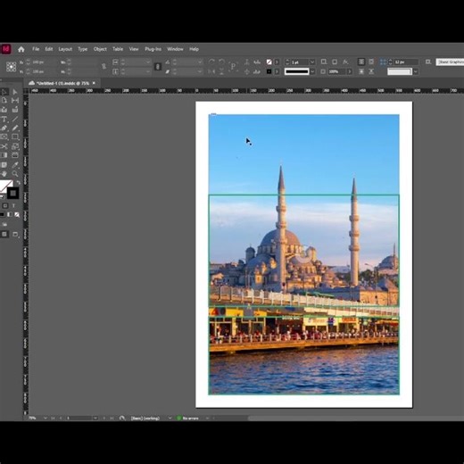This screenshot has width=464, height=464.
Task: Click the reference point locator grid
Action: tap(12, 67)
